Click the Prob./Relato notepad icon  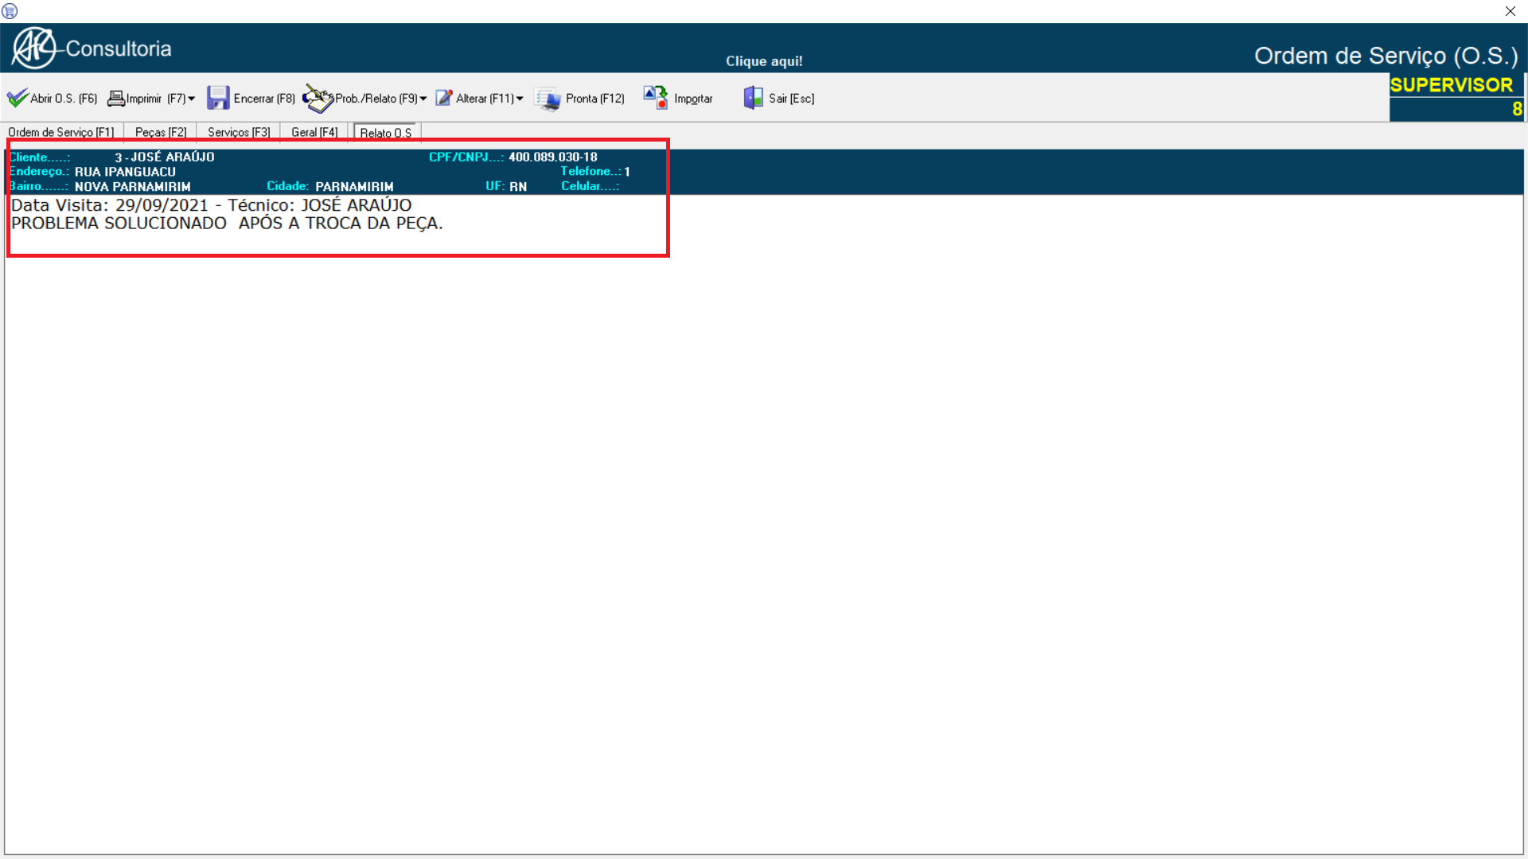tap(318, 99)
